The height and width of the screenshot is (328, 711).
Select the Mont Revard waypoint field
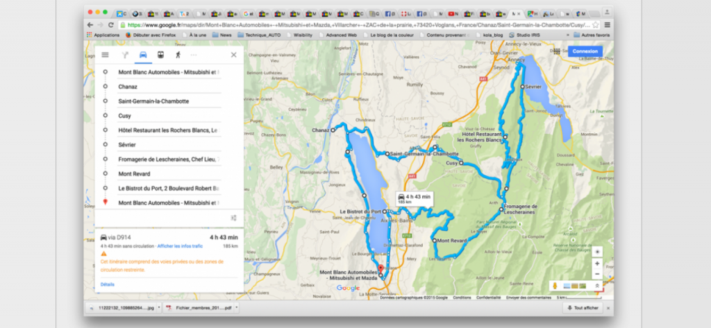click(169, 173)
